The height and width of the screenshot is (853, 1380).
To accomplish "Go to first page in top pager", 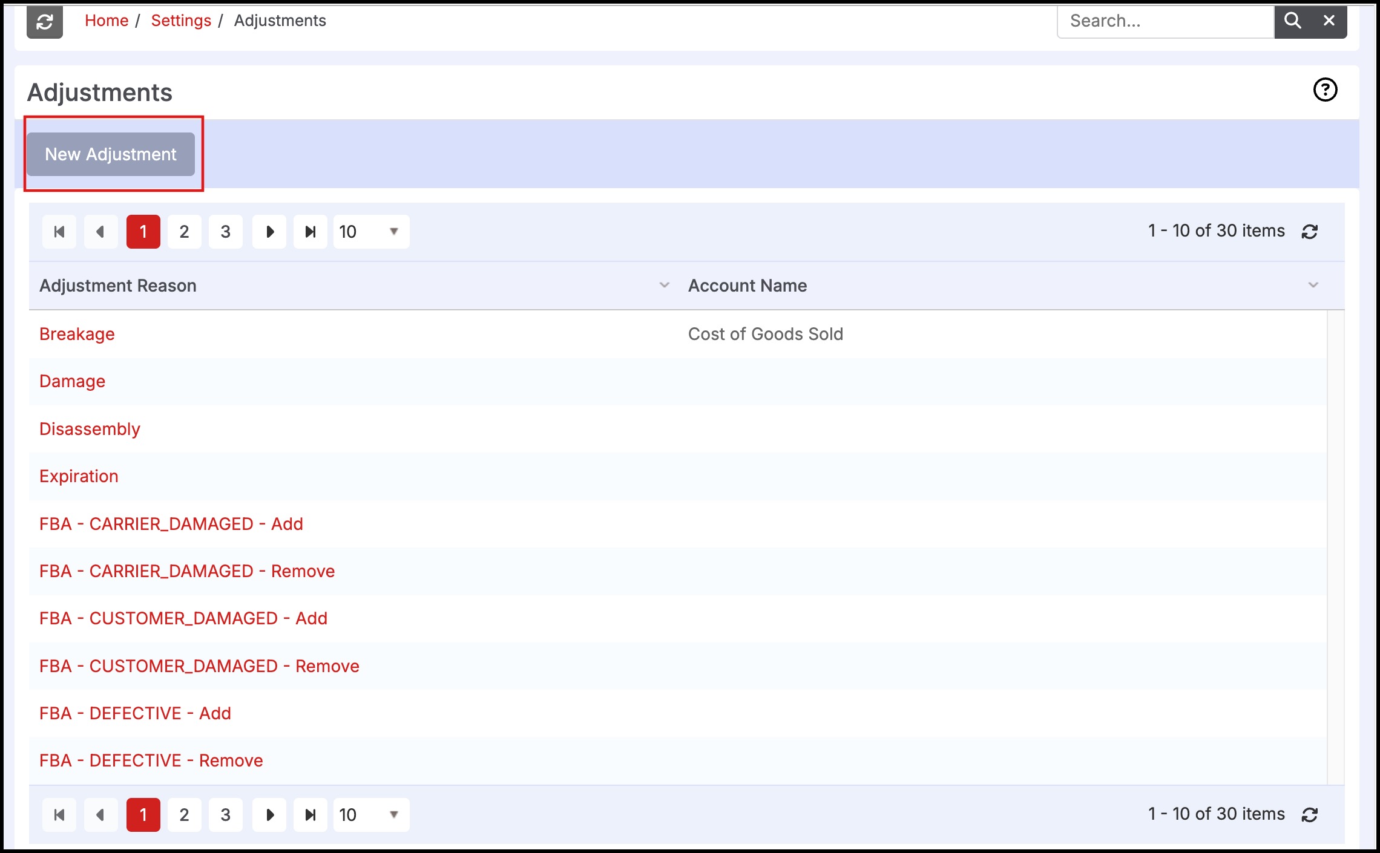I will tap(59, 232).
